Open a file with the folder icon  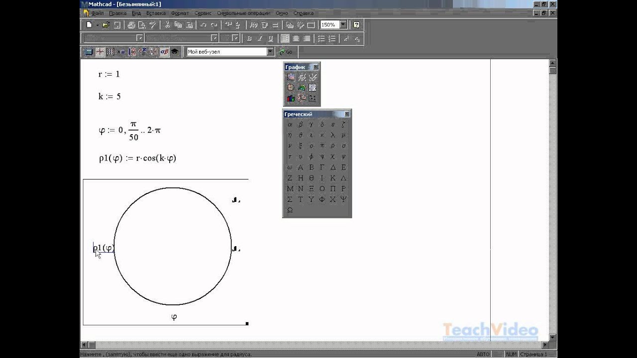click(106, 25)
